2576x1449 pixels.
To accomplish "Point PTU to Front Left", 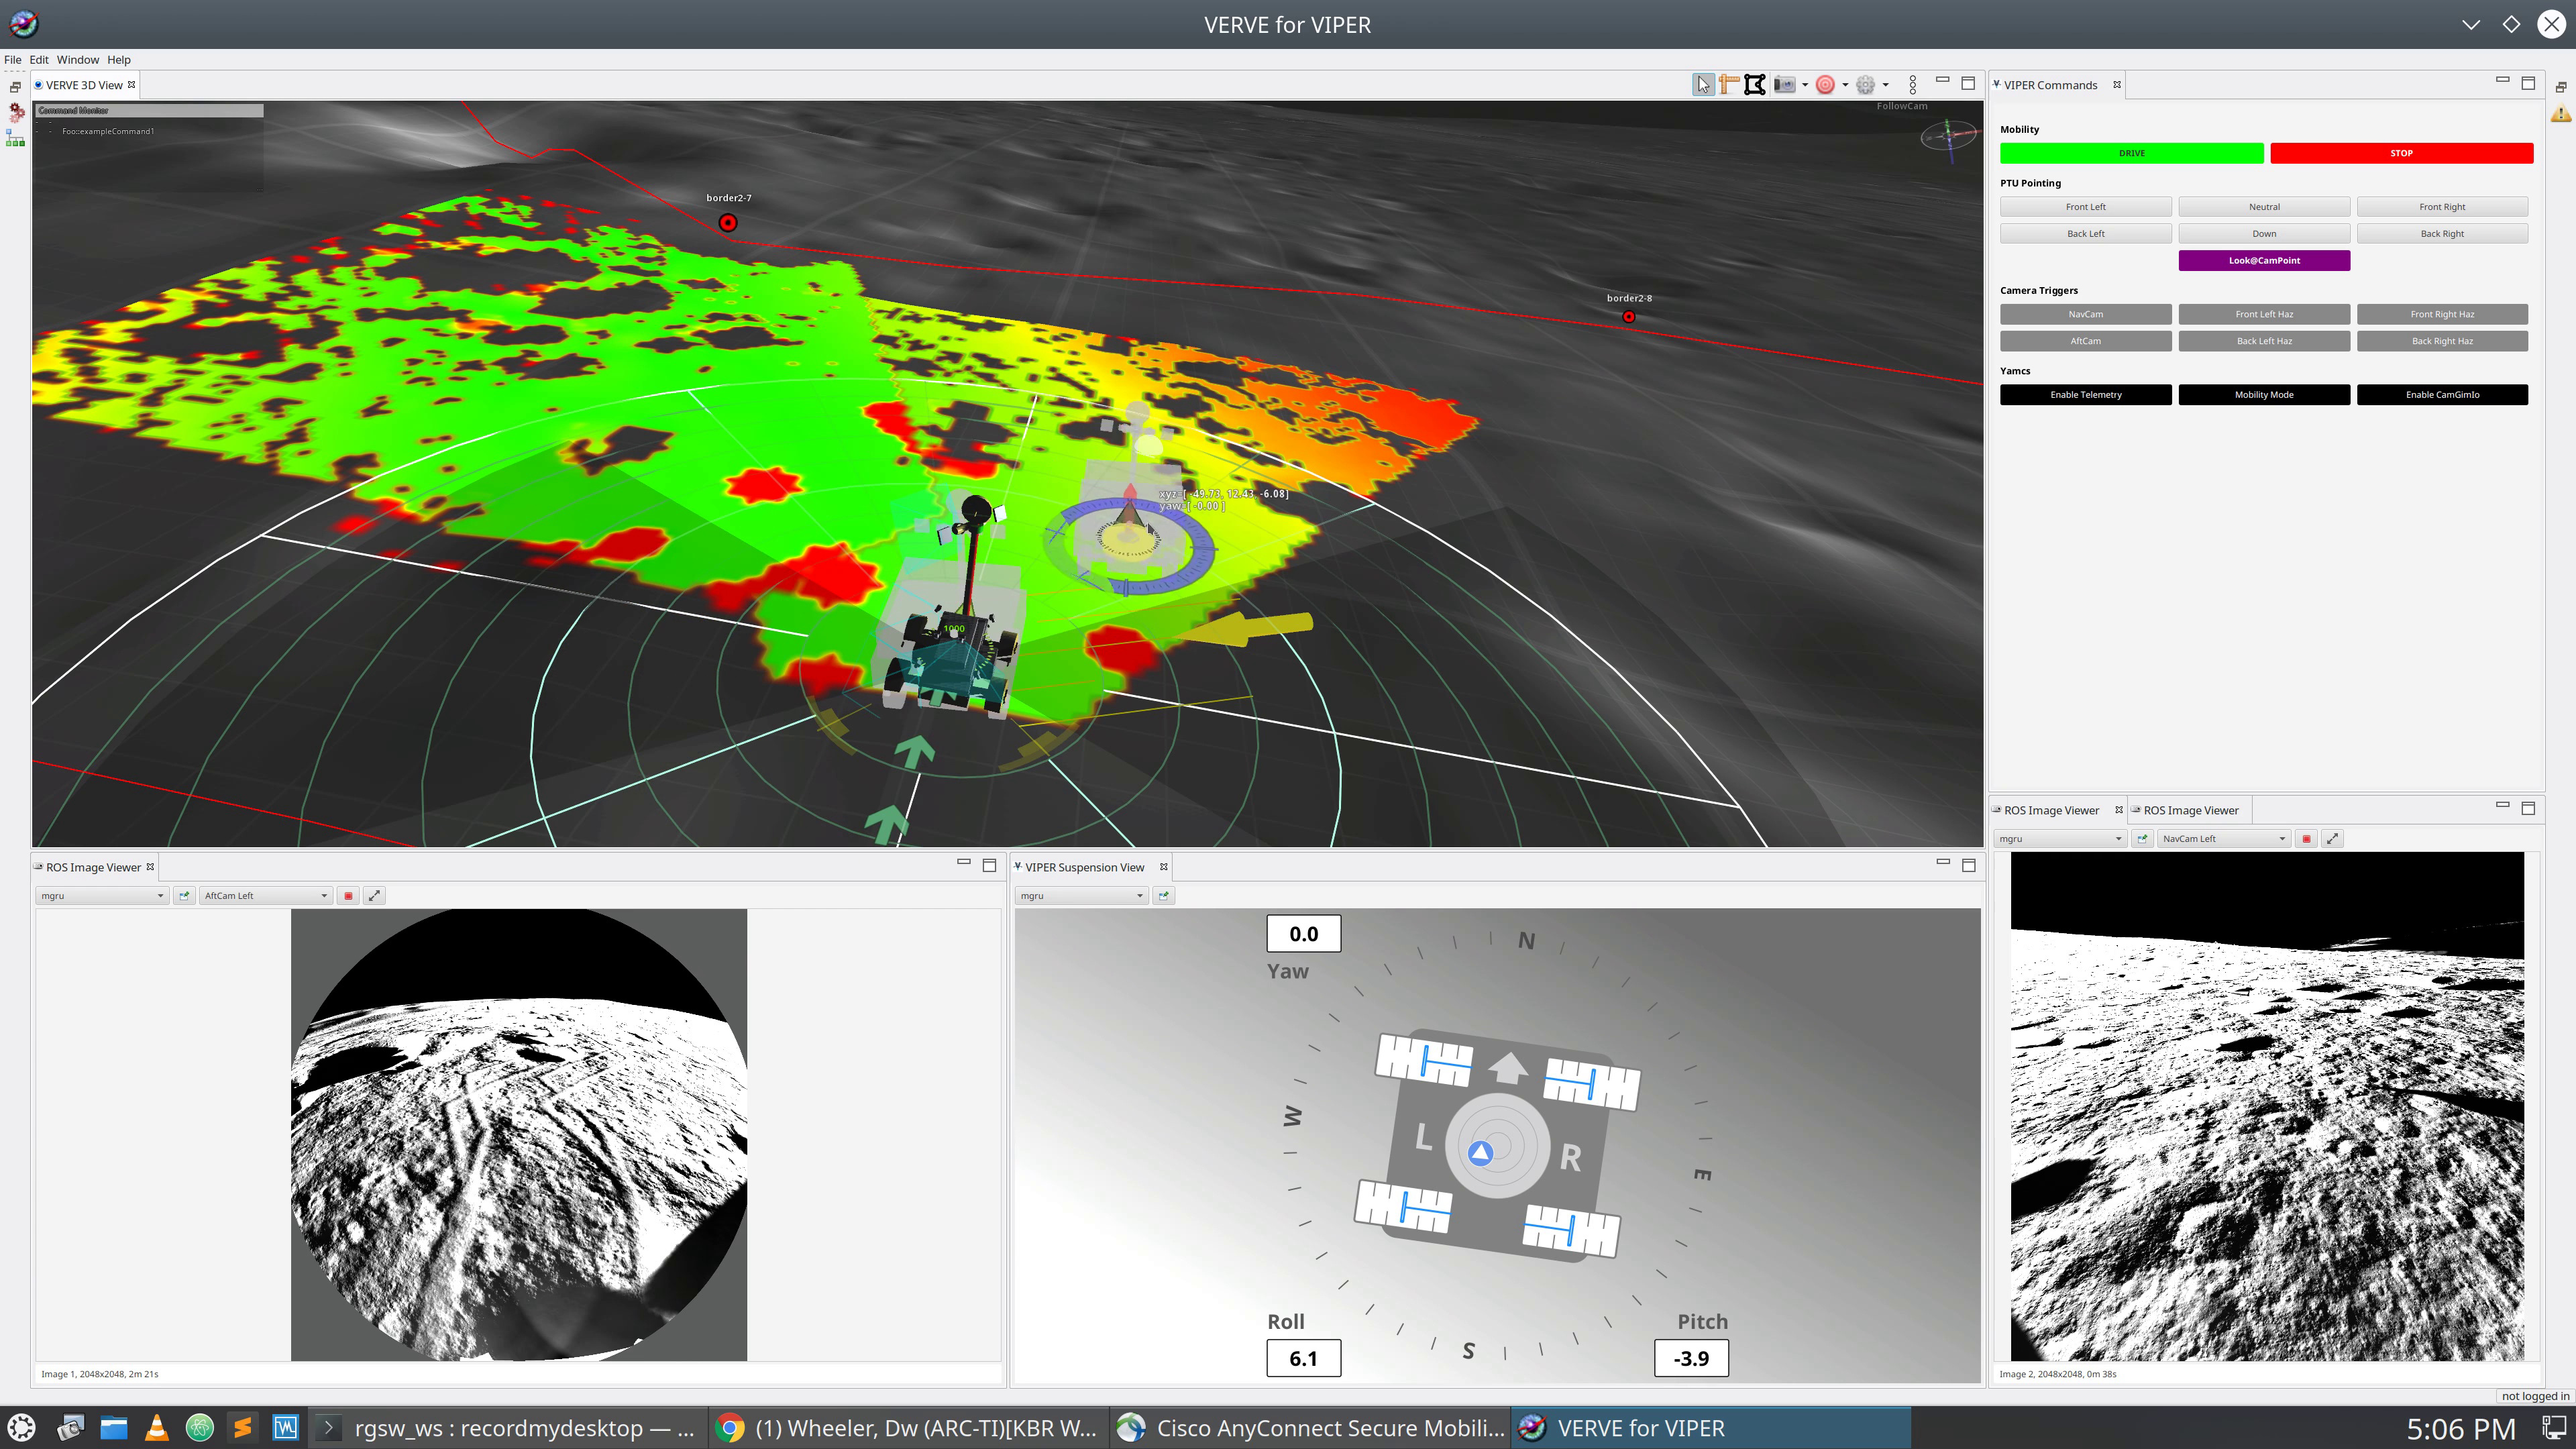I will pos(2085,207).
